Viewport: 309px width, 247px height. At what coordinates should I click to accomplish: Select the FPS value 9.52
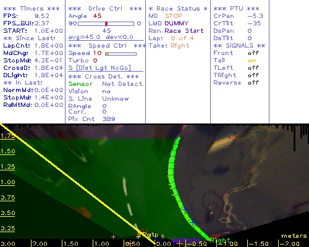[x=42, y=16]
